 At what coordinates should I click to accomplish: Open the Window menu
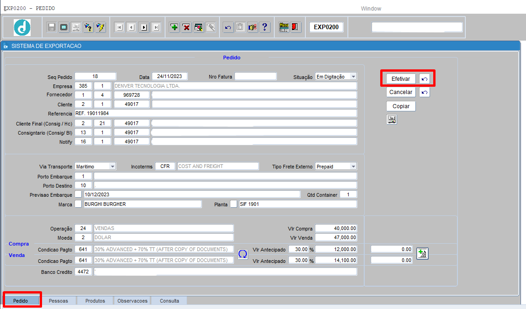coord(371,9)
